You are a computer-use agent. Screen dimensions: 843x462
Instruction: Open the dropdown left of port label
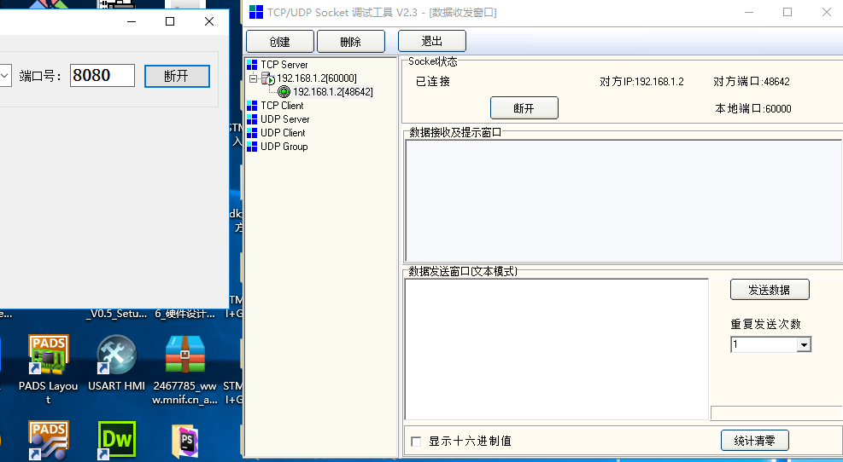pos(5,76)
